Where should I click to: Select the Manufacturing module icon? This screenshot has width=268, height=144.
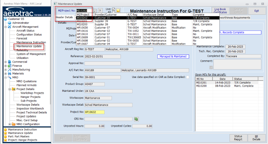pyautogui.click(x=10, y=70)
